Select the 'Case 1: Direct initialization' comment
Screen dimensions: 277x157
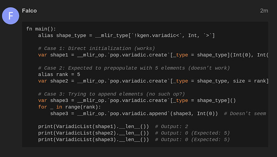96,48
